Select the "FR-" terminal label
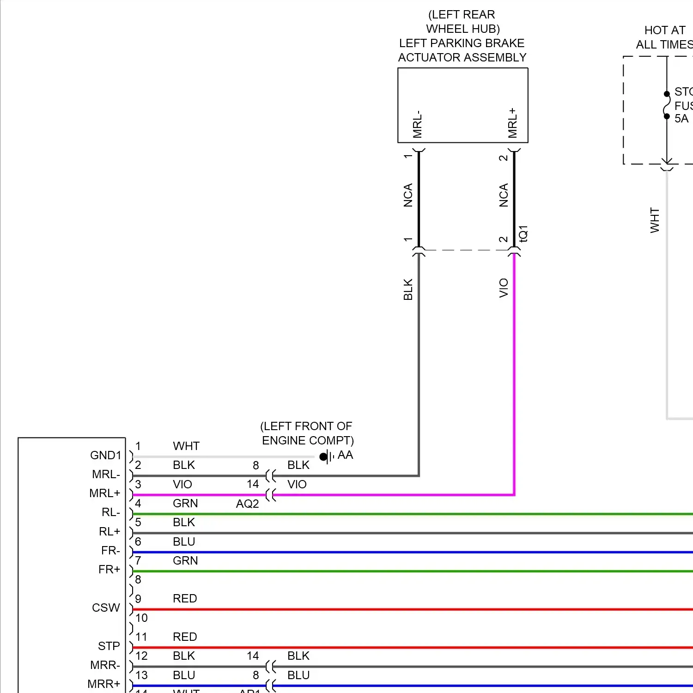The image size is (693, 693). click(x=110, y=551)
